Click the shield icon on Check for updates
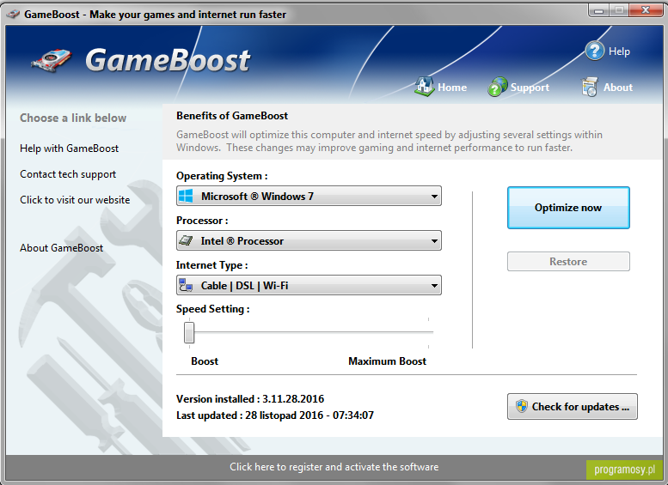This screenshot has height=485, width=668. (522, 406)
